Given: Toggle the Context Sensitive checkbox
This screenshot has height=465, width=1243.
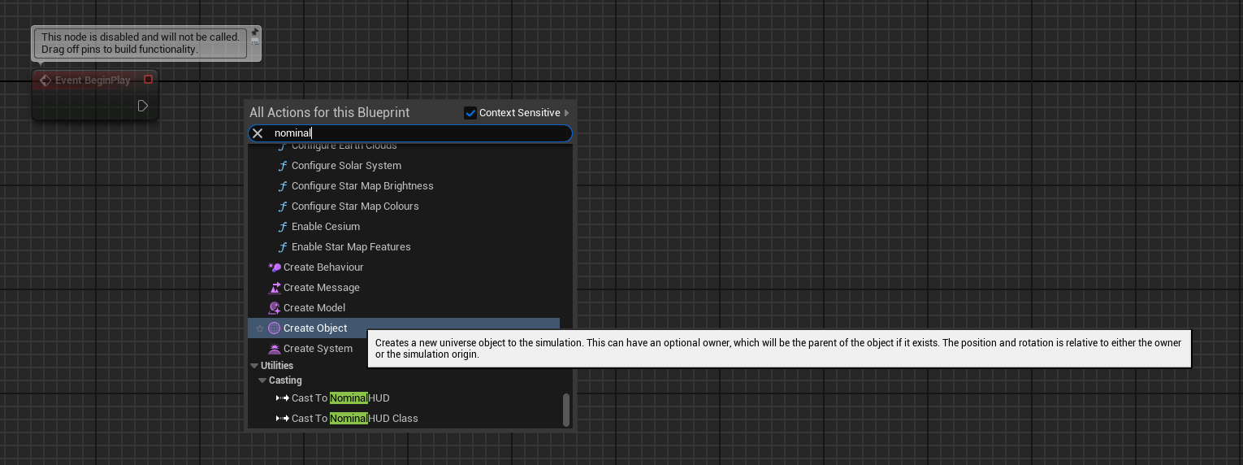Looking at the screenshot, I should click(470, 113).
